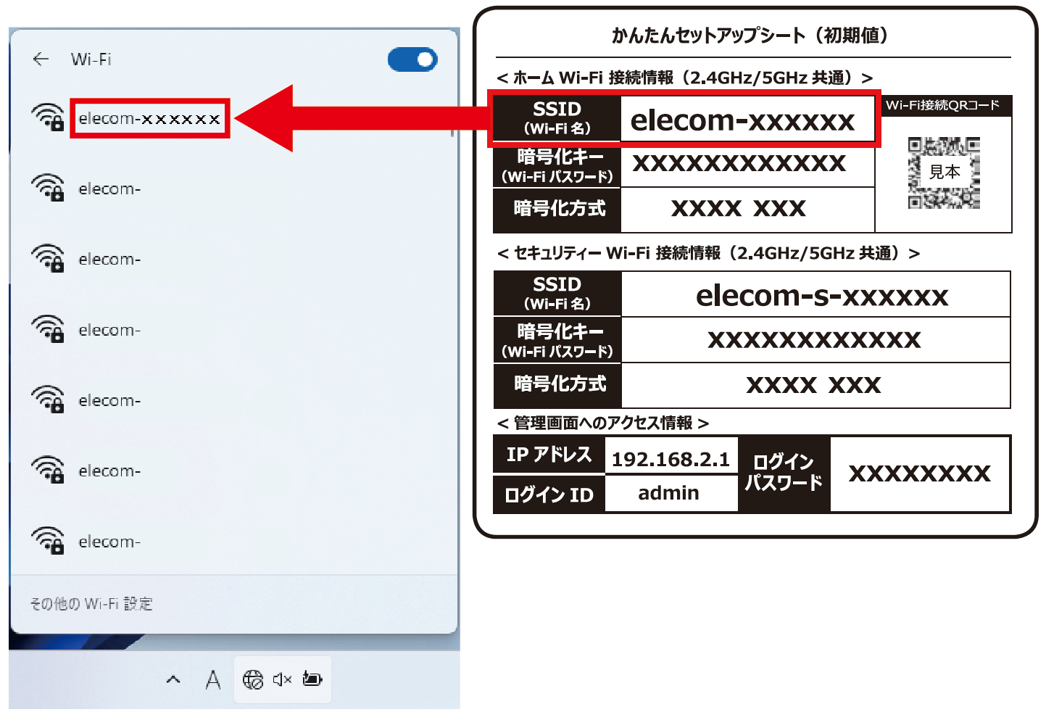The image size is (1046, 712).
Task: Click the SSID label in the home Wi-Fi section
Action: click(557, 118)
